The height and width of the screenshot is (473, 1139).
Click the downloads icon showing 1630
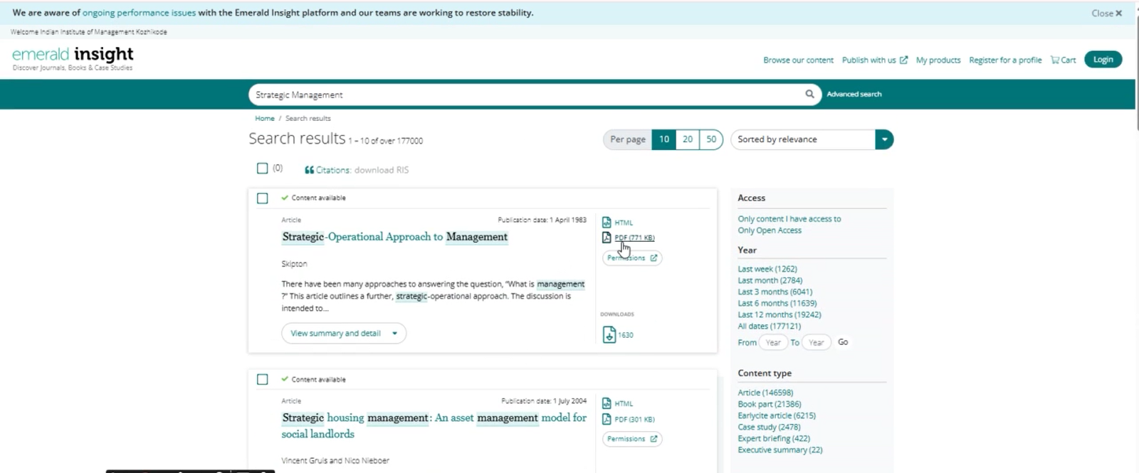[609, 334]
